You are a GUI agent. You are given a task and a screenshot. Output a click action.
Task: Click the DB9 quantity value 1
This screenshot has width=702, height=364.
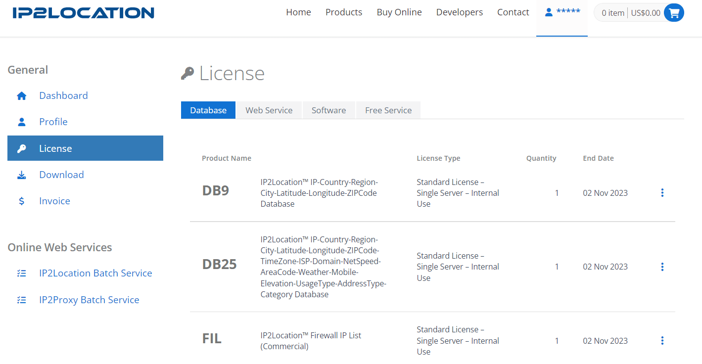coord(557,193)
